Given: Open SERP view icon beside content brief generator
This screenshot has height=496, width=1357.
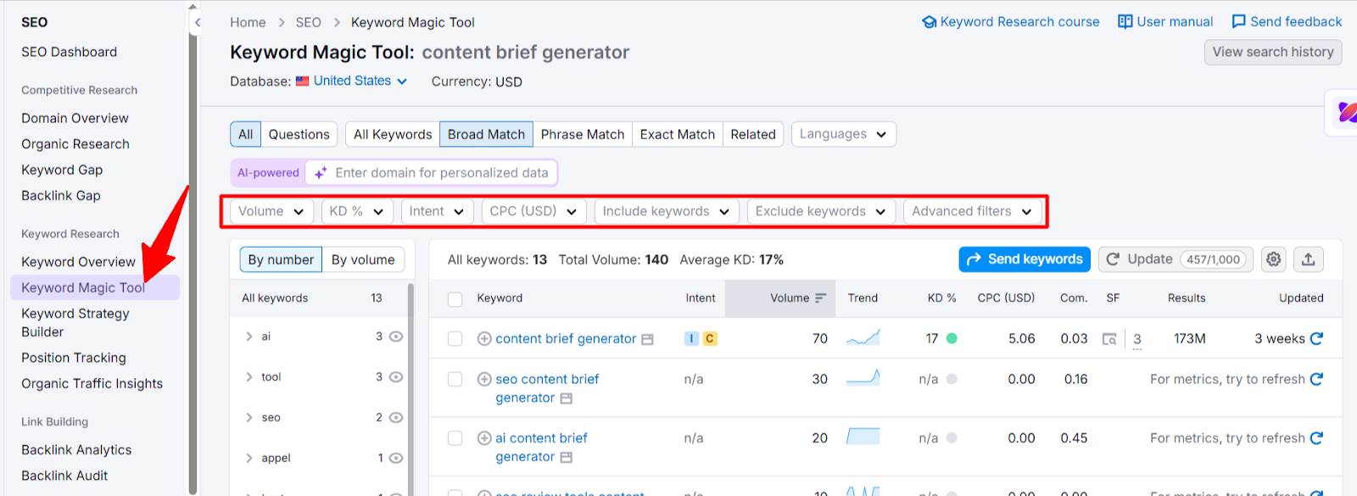Looking at the screenshot, I should (x=647, y=339).
